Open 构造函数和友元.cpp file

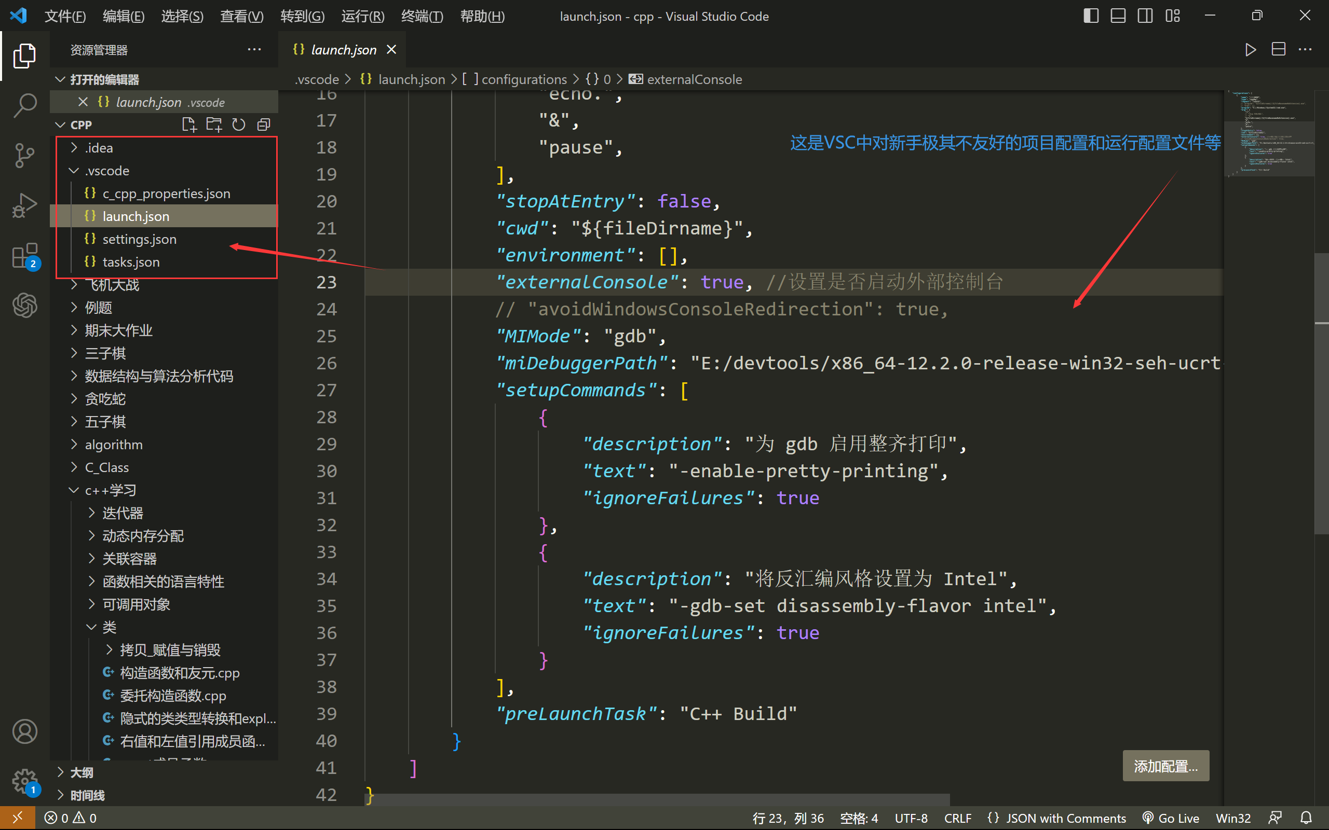click(x=164, y=673)
